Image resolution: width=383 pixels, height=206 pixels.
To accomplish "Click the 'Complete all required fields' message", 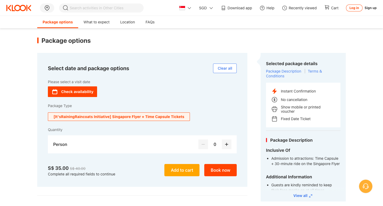I will tap(82, 174).
